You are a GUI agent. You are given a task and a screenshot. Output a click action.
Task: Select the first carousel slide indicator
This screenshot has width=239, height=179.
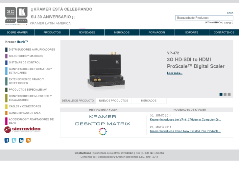pyautogui.click(x=221, y=94)
